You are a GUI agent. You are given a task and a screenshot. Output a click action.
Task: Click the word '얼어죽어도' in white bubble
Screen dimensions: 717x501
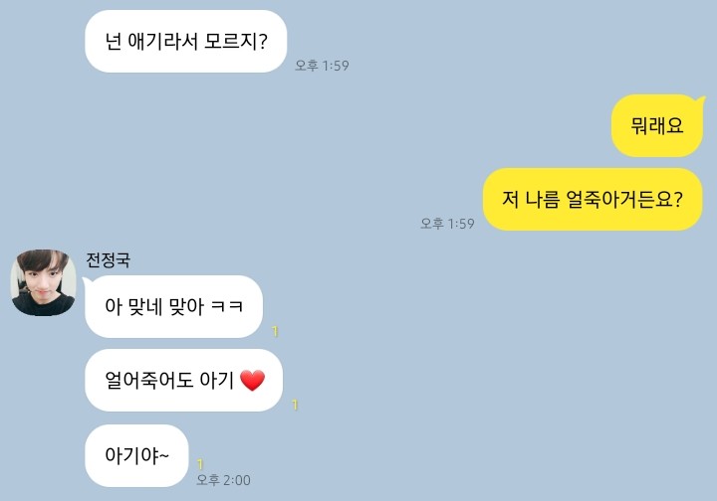pyautogui.click(x=149, y=380)
